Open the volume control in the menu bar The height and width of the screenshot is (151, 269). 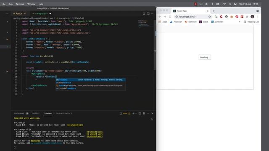tap(206, 4)
